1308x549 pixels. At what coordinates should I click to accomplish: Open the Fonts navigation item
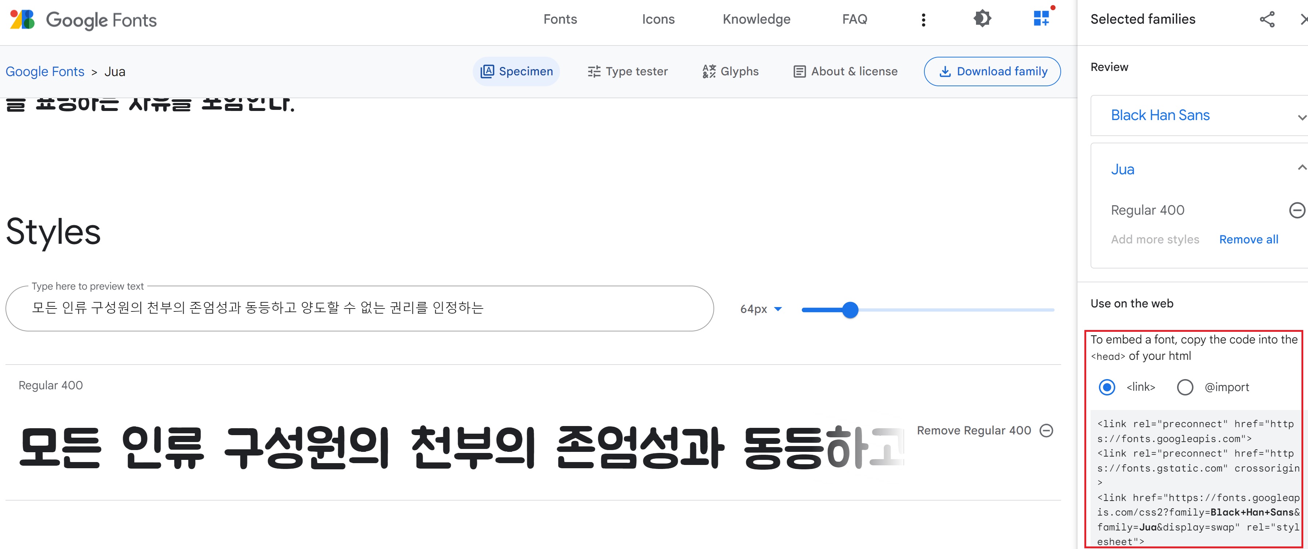(x=560, y=19)
